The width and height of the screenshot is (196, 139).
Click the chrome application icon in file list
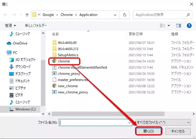coord(54,61)
